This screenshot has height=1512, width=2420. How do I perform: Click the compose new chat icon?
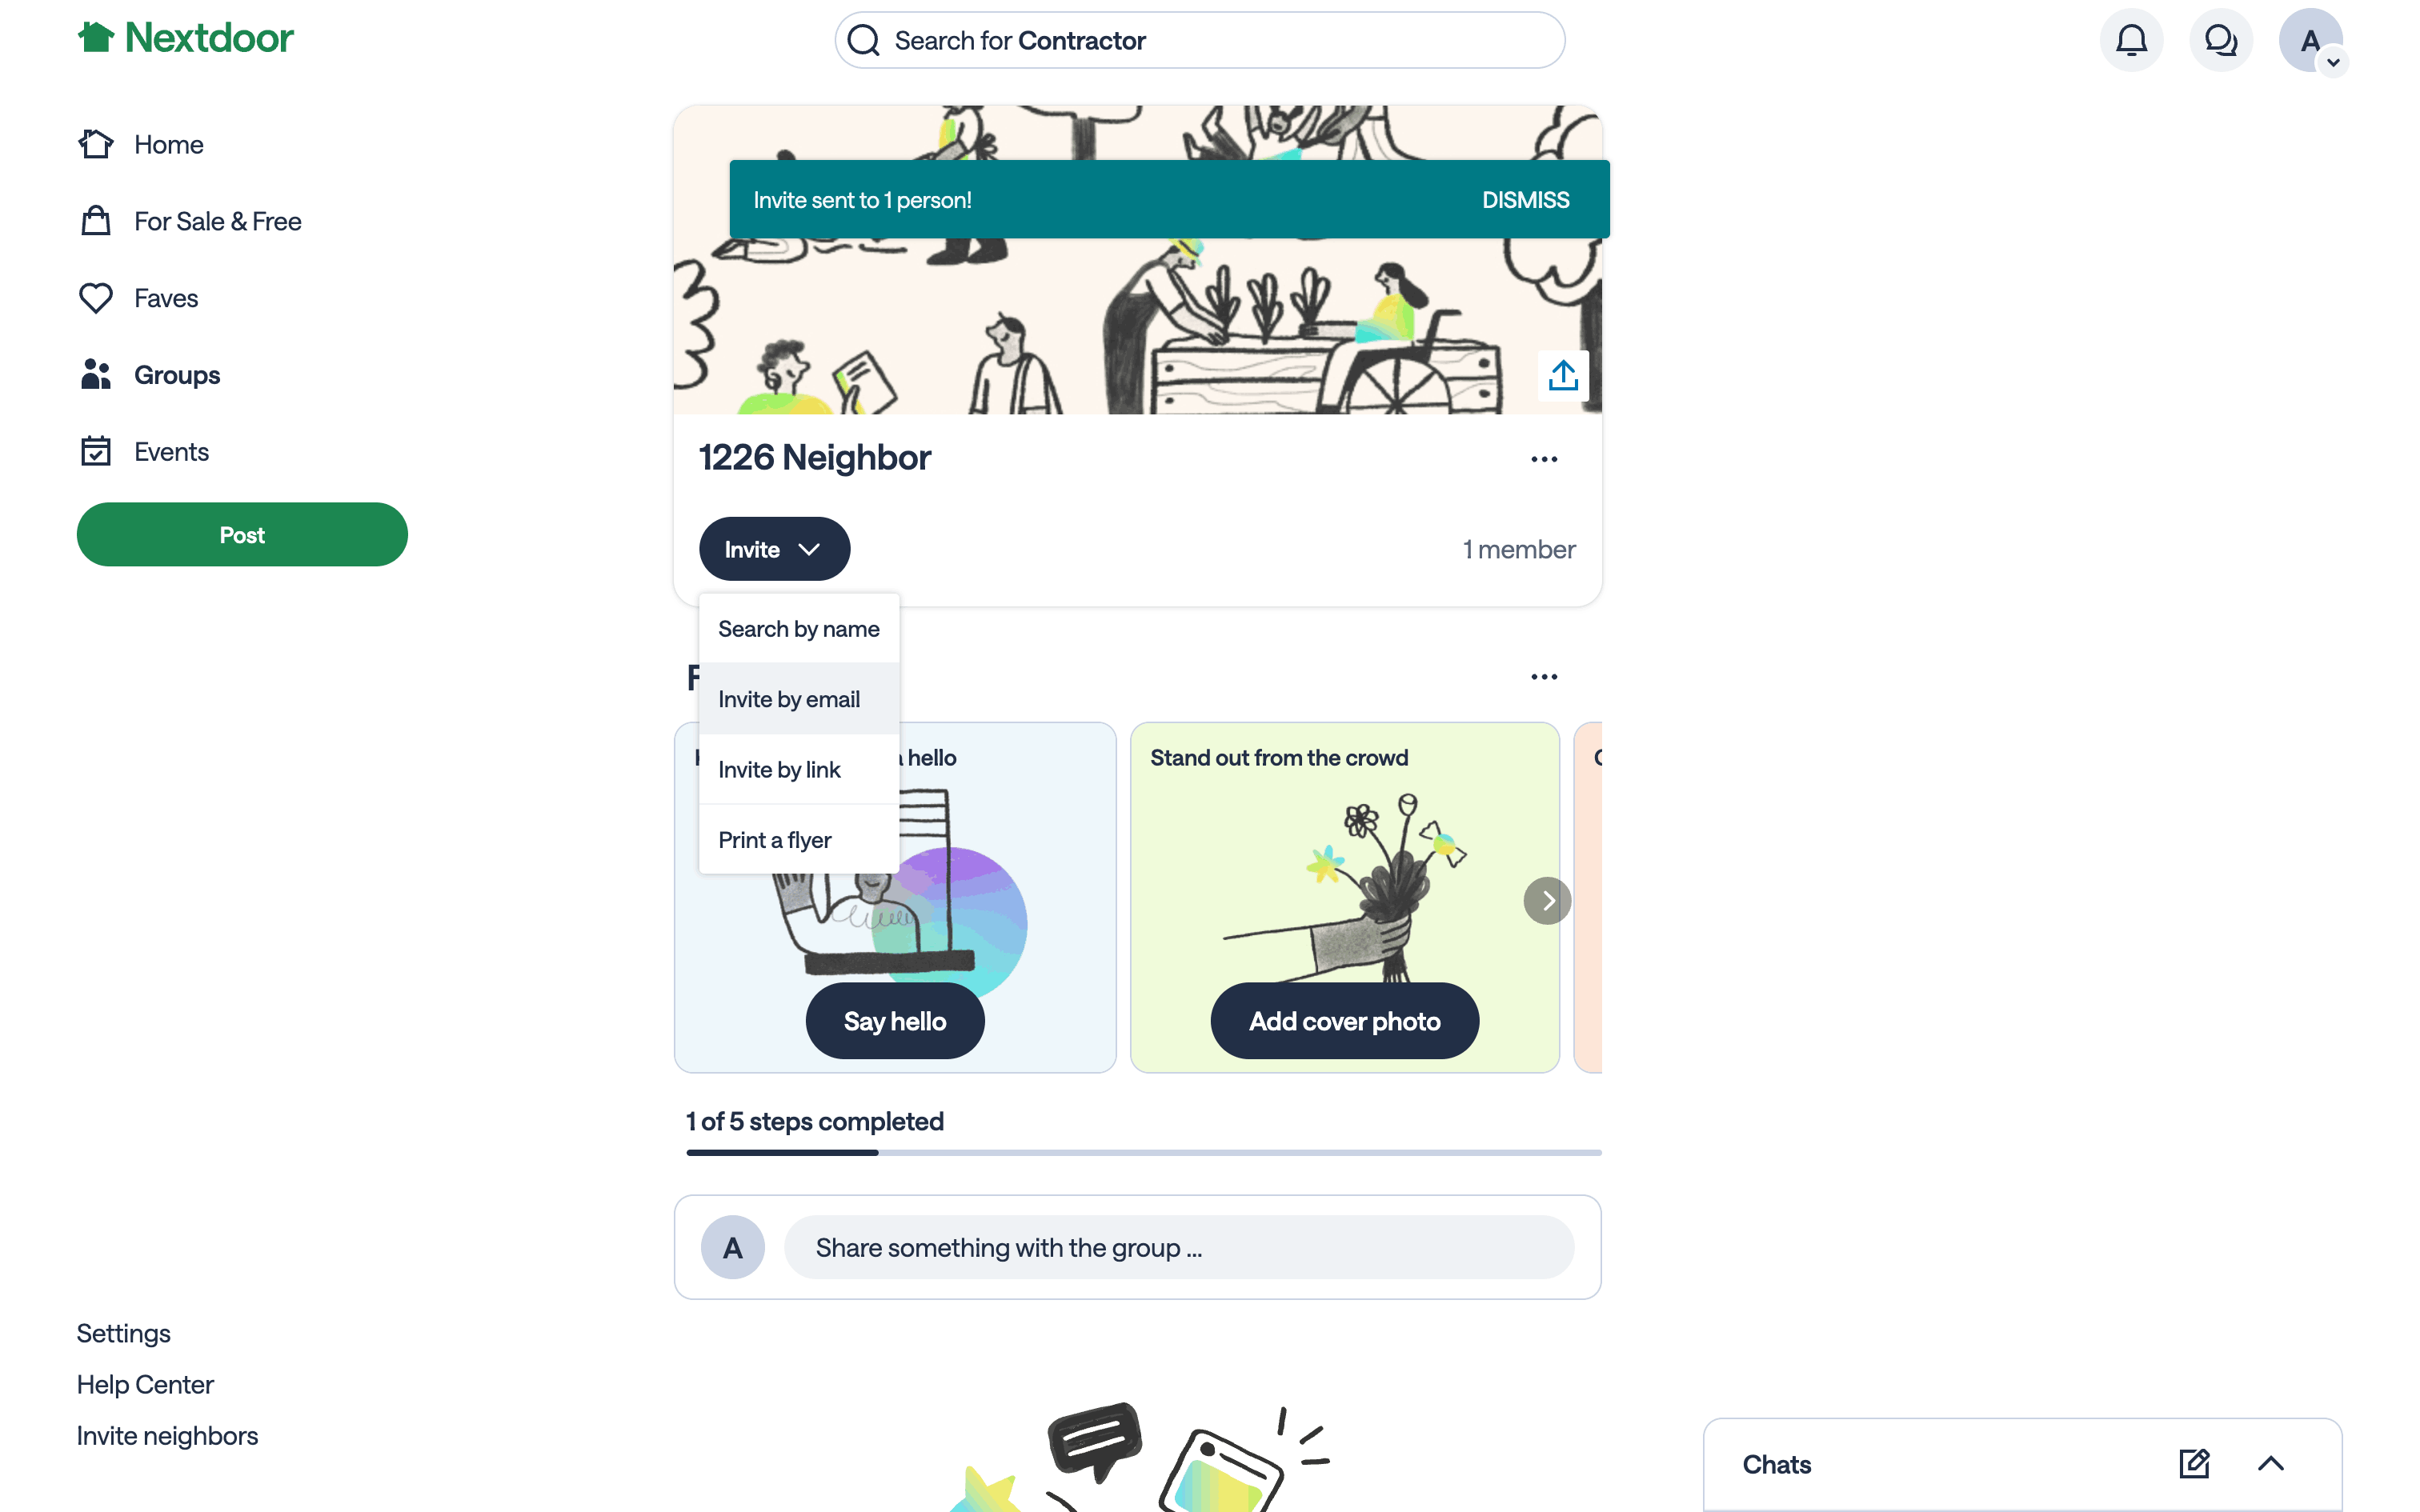tap(2194, 1464)
